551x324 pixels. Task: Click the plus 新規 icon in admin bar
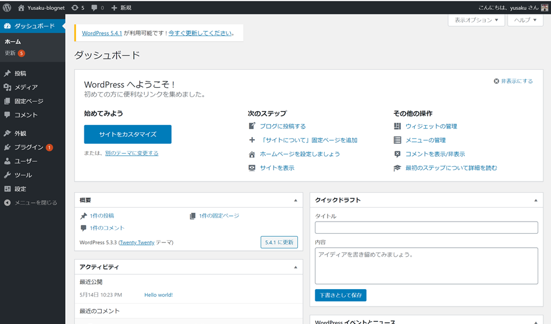click(x=114, y=8)
